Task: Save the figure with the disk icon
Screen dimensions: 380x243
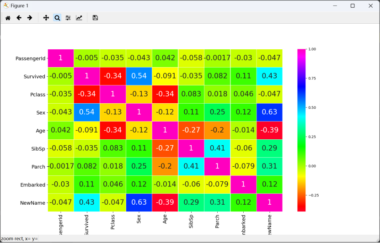Action: [x=95, y=18]
